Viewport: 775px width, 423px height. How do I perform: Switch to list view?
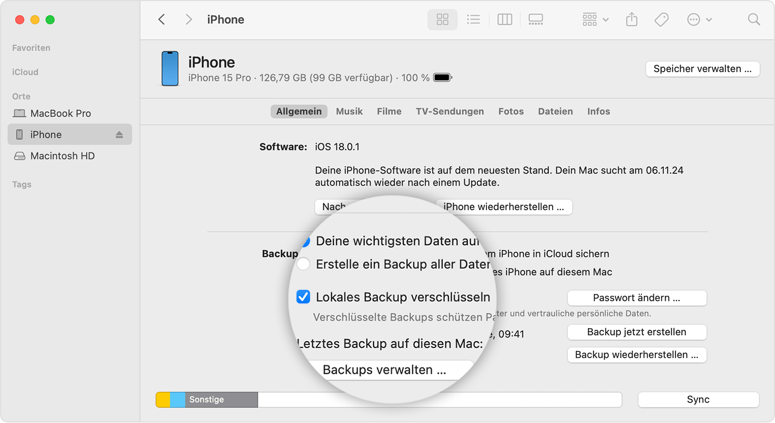[473, 19]
